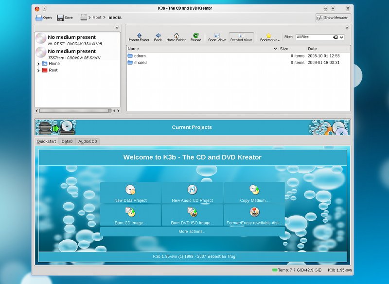Close the device tree panel
This screenshot has height=284, width=389.
(x=117, y=28)
